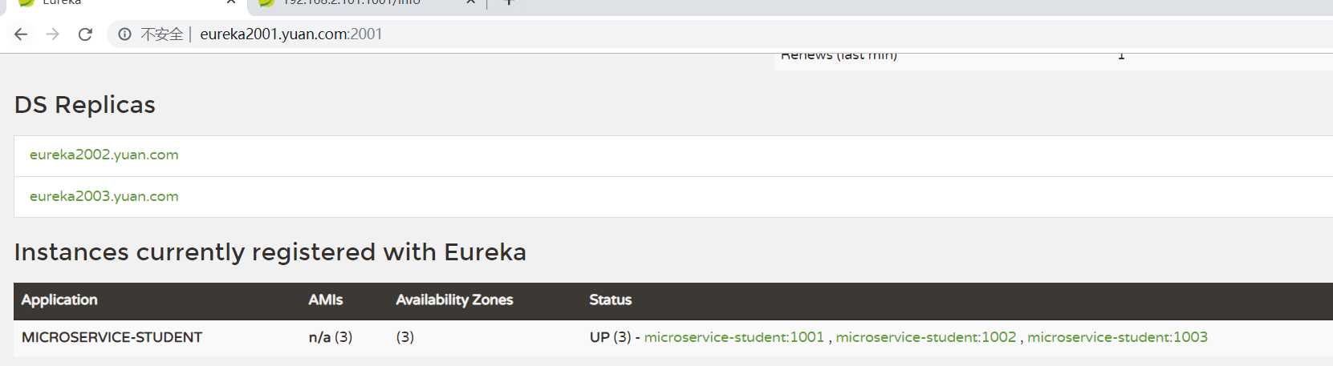Open the microservice-student:1003 instance link

(x=1117, y=337)
